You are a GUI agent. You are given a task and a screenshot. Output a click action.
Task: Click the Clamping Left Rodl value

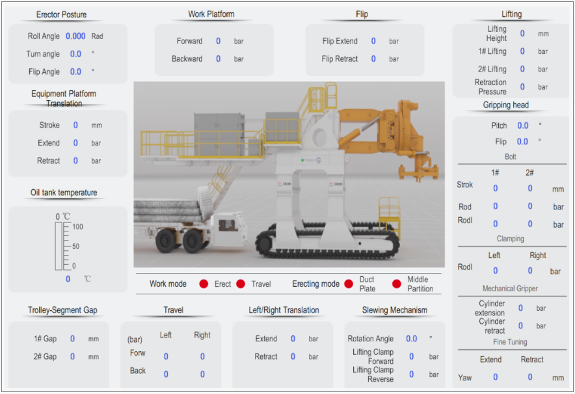pyautogui.click(x=496, y=270)
